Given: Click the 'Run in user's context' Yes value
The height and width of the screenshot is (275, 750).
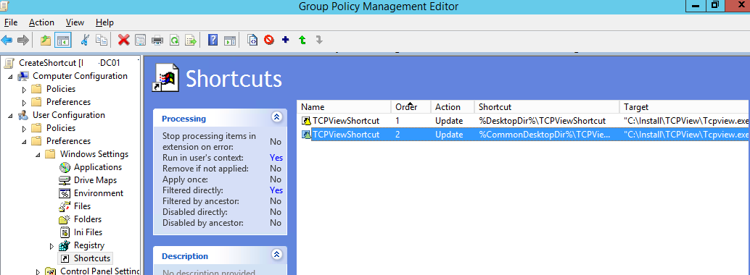Looking at the screenshot, I should coord(276,158).
